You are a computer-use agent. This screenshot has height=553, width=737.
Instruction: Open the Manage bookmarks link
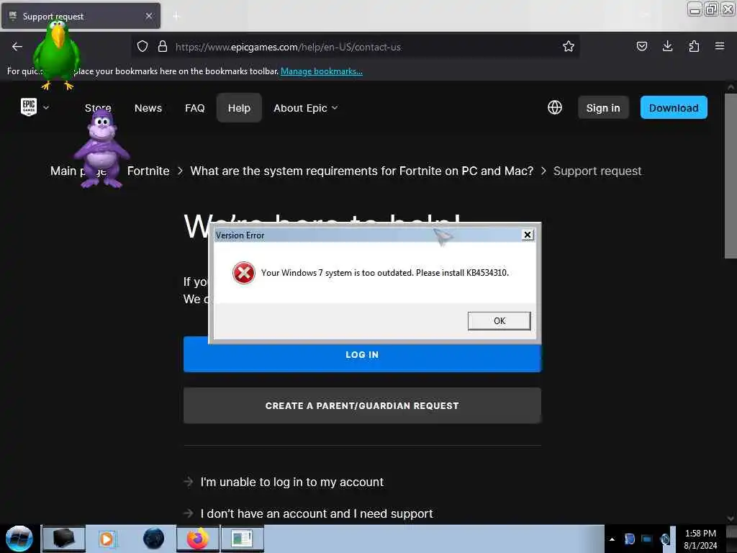[322, 71]
